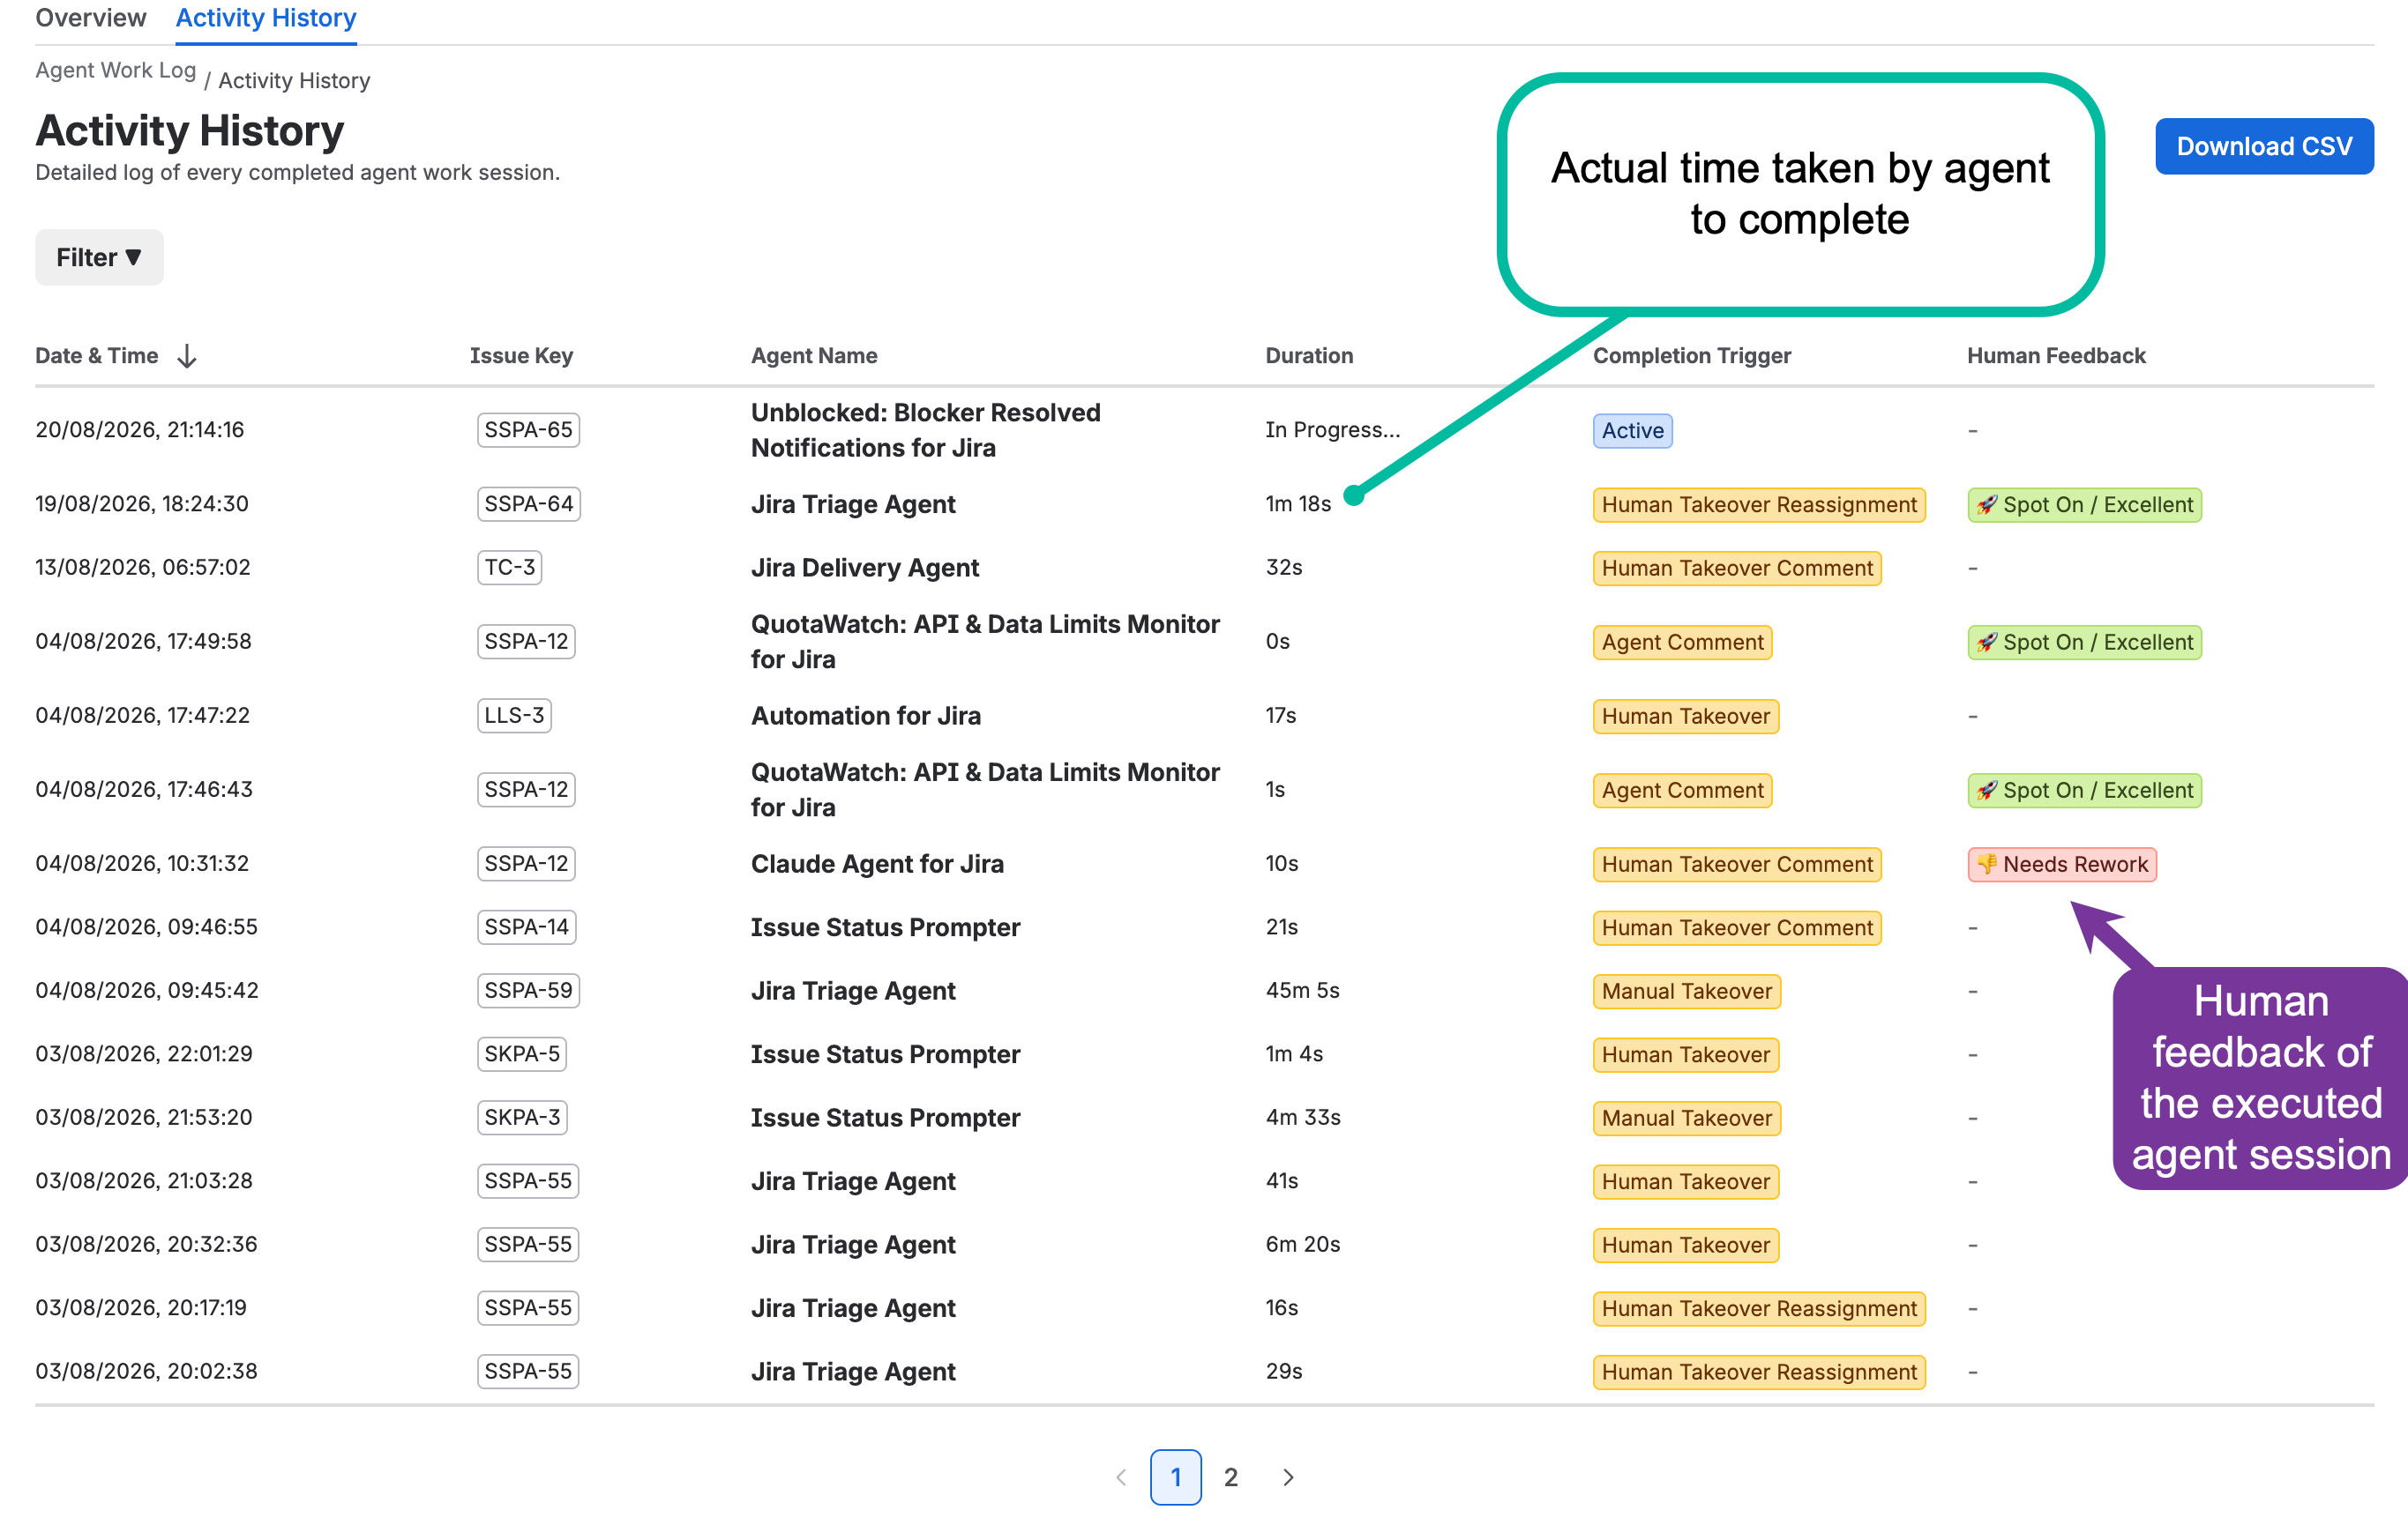Click Spot On / Excellent feedback for SSPA-64
This screenshot has height=1540, width=2408.
[x=2085, y=505]
